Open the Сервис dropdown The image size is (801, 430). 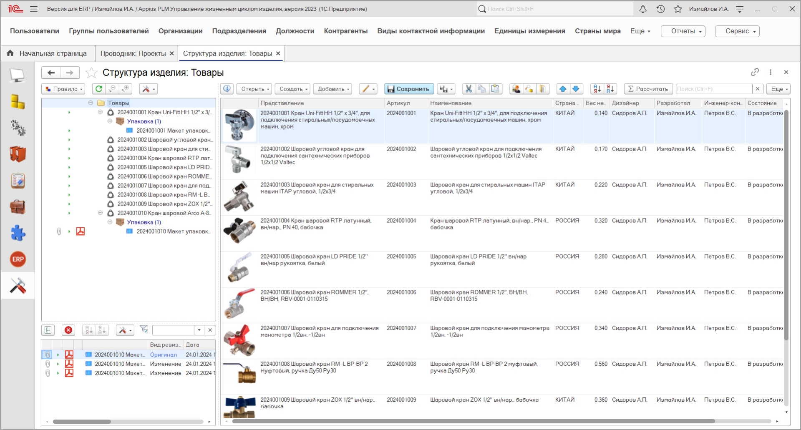pyautogui.click(x=737, y=31)
